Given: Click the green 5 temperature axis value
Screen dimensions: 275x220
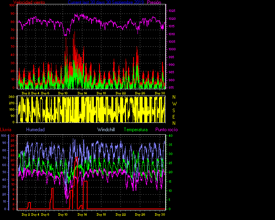Looking at the screenshot, I should 170,200.
